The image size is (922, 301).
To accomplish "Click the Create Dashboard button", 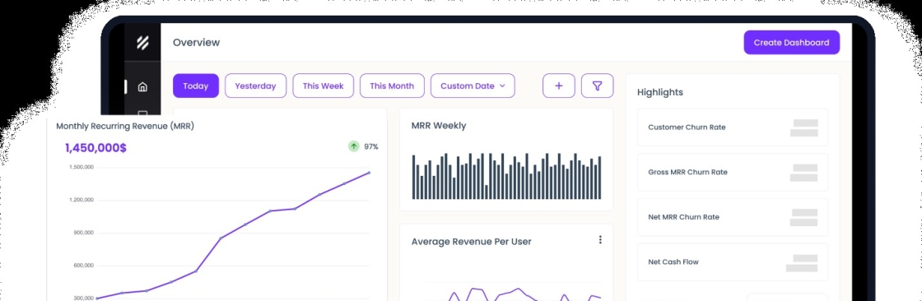I will pos(791,42).
